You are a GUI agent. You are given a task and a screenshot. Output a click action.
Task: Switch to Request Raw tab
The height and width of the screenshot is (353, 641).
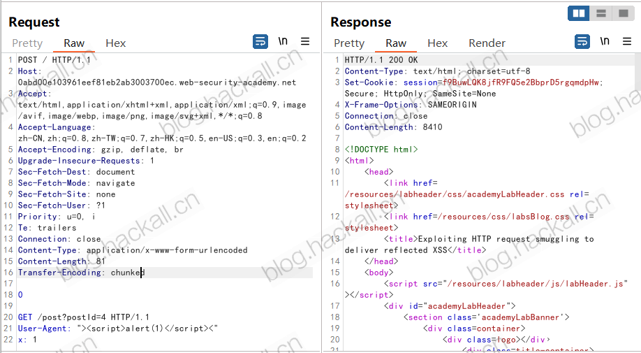coord(74,43)
